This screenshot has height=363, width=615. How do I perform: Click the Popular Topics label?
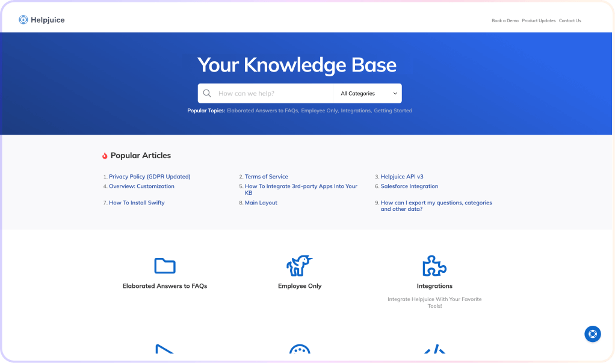(206, 111)
